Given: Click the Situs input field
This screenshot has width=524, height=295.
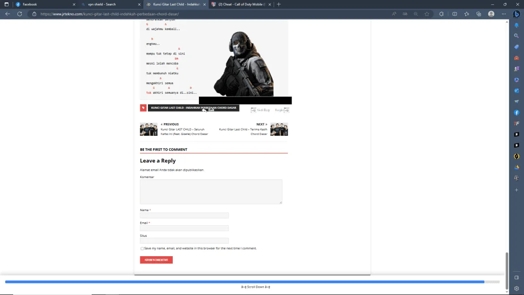Looking at the screenshot, I should [184, 241].
